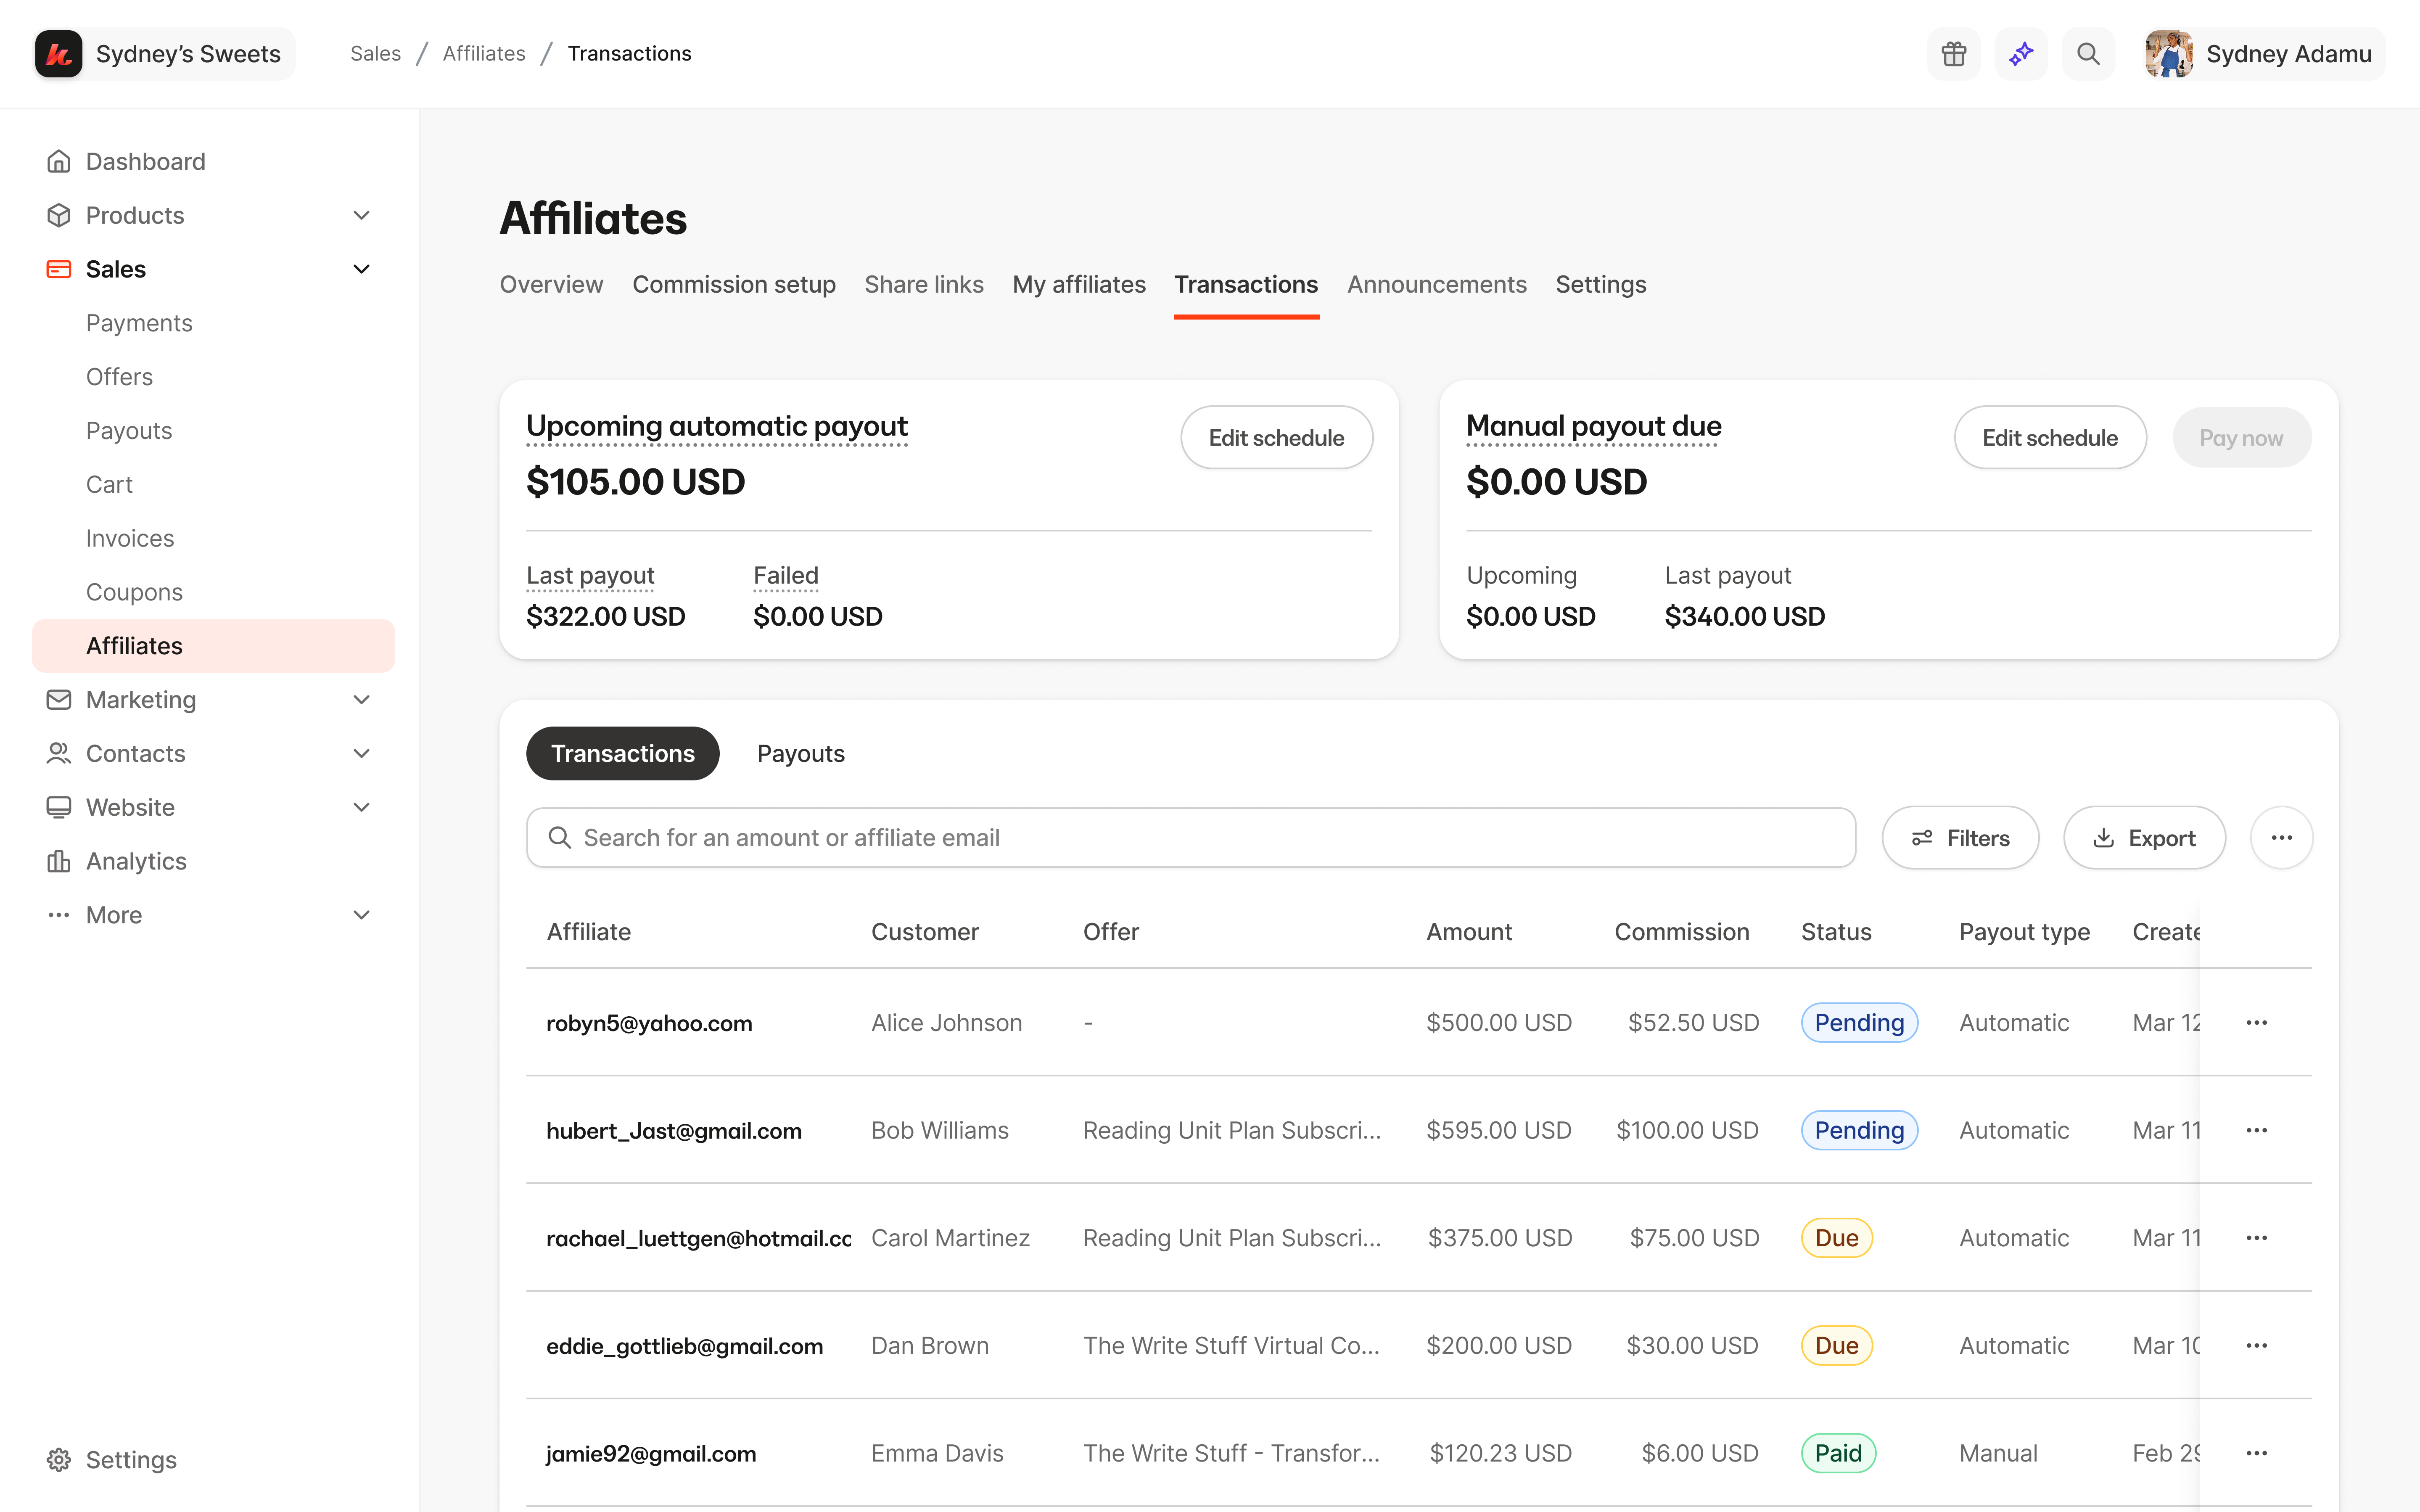Focus the amount or affiliate email search
2420x1512 pixels.
click(x=1191, y=838)
